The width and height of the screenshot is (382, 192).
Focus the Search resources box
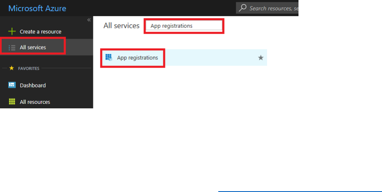click(267, 8)
